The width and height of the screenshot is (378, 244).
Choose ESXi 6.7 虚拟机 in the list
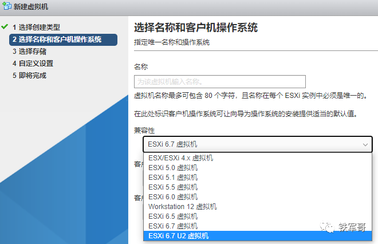click(x=258, y=226)
